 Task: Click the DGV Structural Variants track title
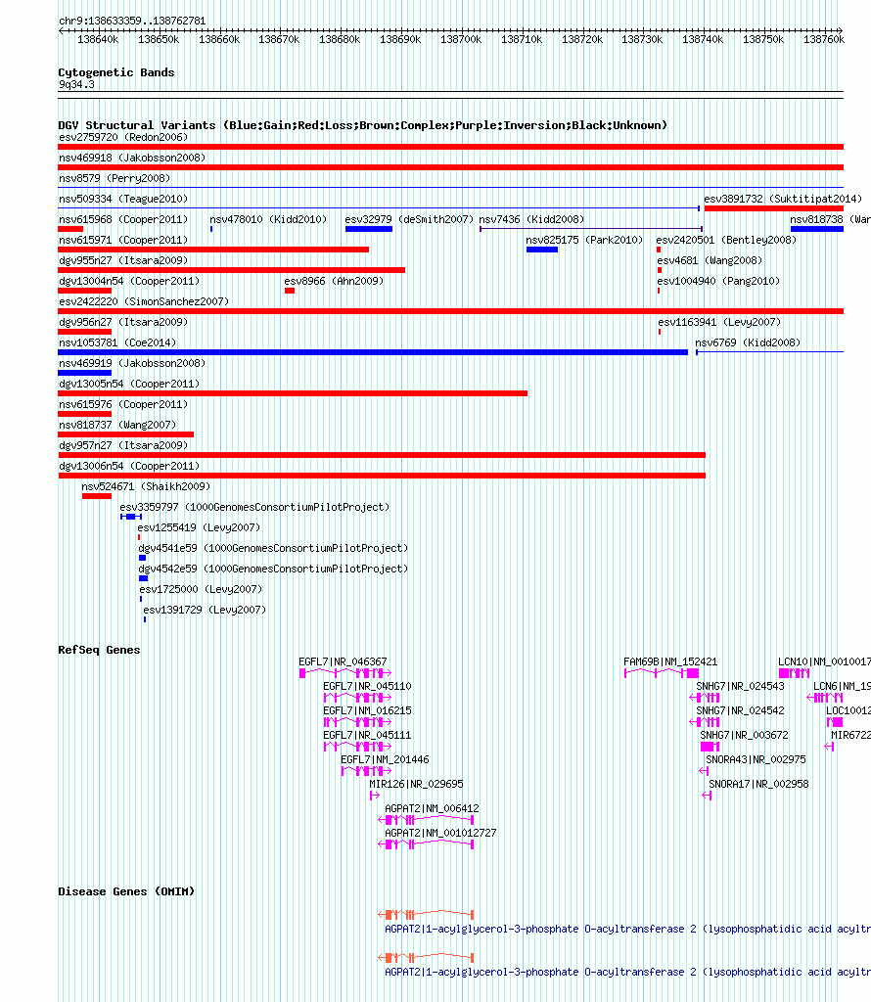362,125
